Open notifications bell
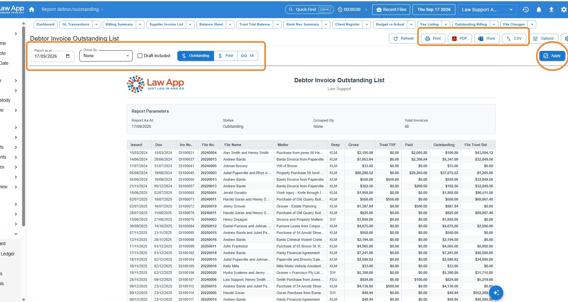 [x=539, y=10]
